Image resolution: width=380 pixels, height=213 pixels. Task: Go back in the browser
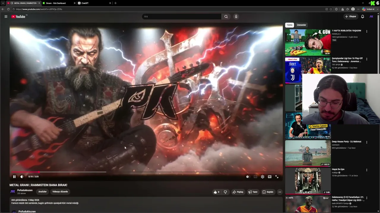(x=3, y=9)
